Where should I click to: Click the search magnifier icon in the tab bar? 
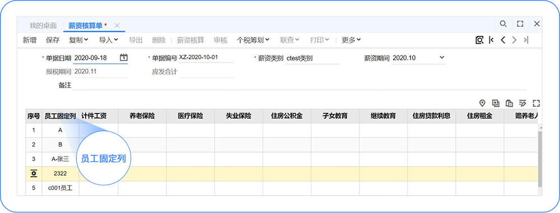click(x=503, y=24)
